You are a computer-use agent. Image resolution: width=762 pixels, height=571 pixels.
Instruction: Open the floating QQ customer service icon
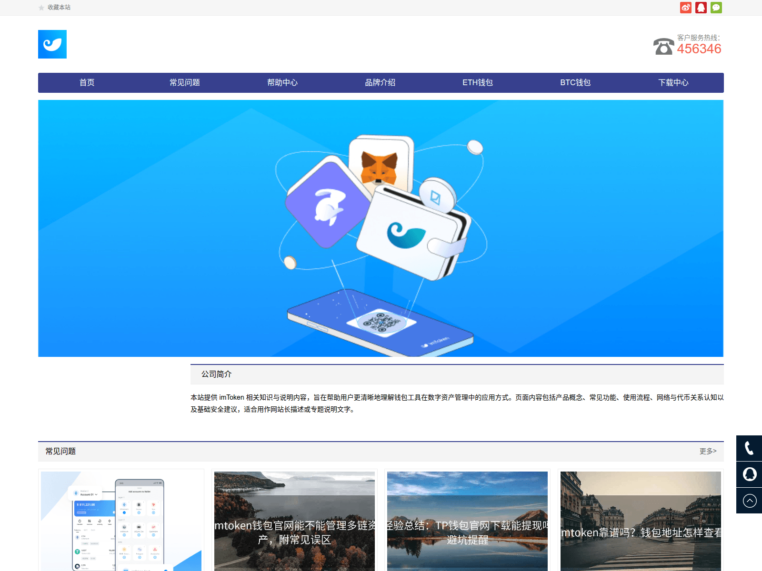(x=749, y=474)
